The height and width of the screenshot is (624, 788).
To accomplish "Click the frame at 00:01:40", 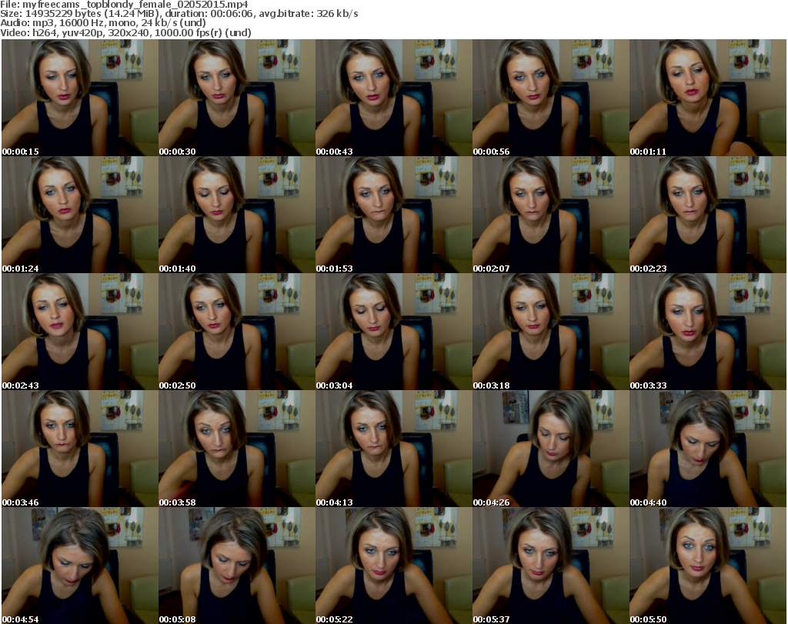I will click(x=237, y=215).
